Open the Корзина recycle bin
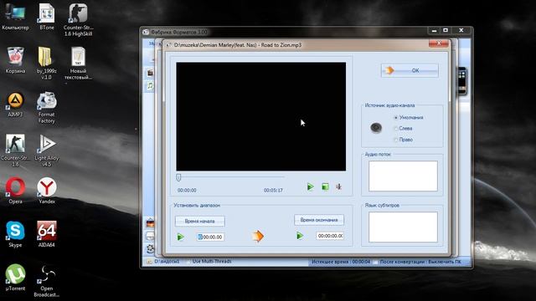Screen dimensions: 536x301 coord(15,60)
